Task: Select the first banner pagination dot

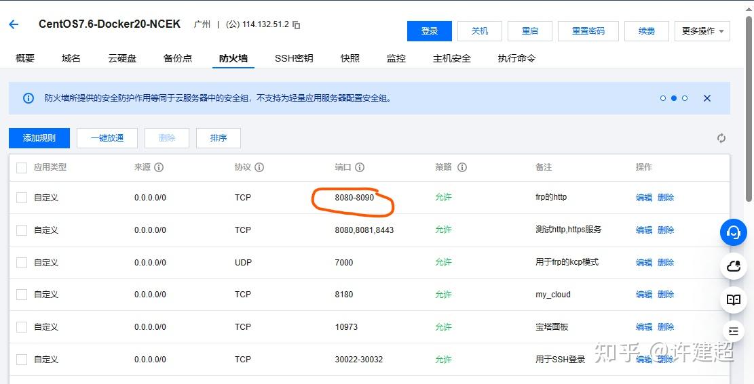Action: click(663, 98)
